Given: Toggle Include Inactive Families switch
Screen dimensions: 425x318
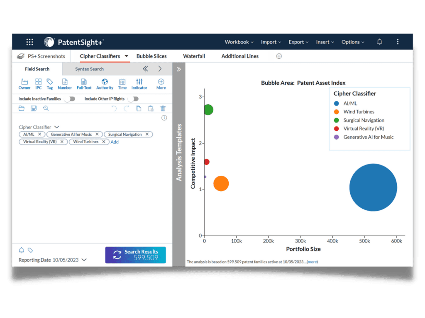Looking at the screenshot, I should 69,99.
